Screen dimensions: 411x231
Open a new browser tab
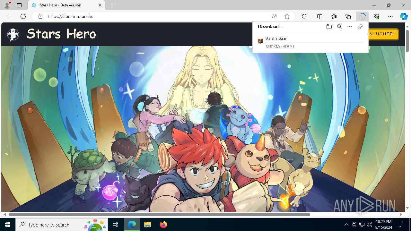pos(112,5)
